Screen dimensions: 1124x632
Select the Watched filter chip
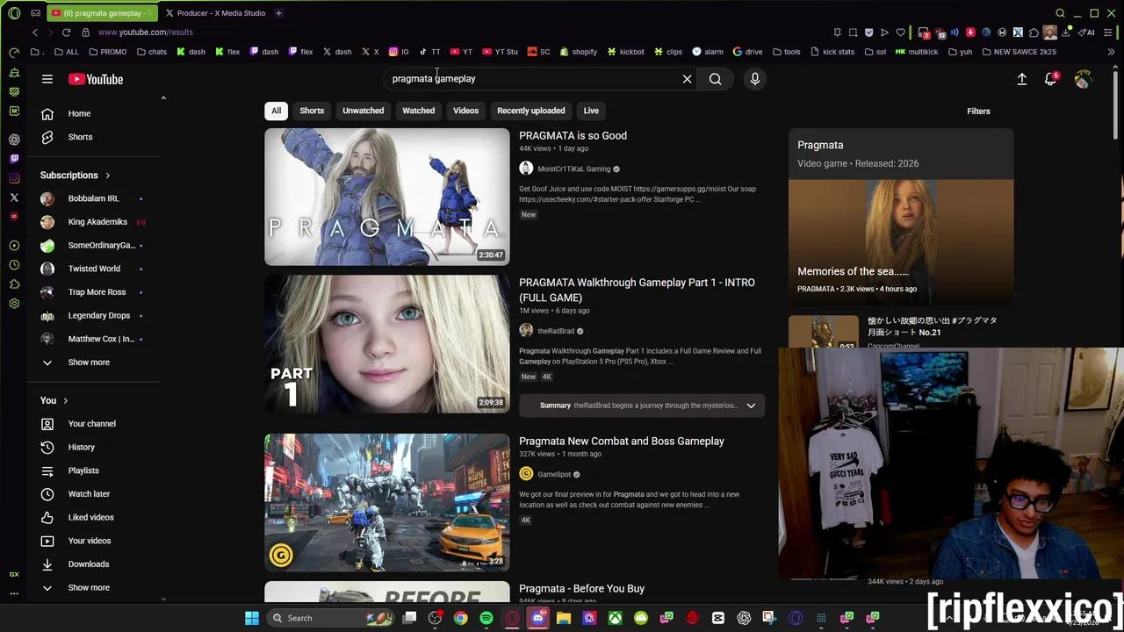pos(418,111)
